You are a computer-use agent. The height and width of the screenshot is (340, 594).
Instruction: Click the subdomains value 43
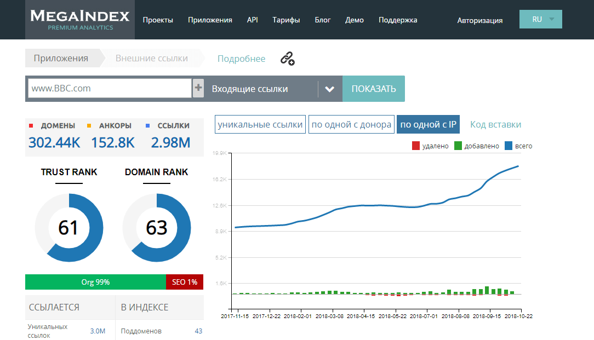click(x=198, y=331)
